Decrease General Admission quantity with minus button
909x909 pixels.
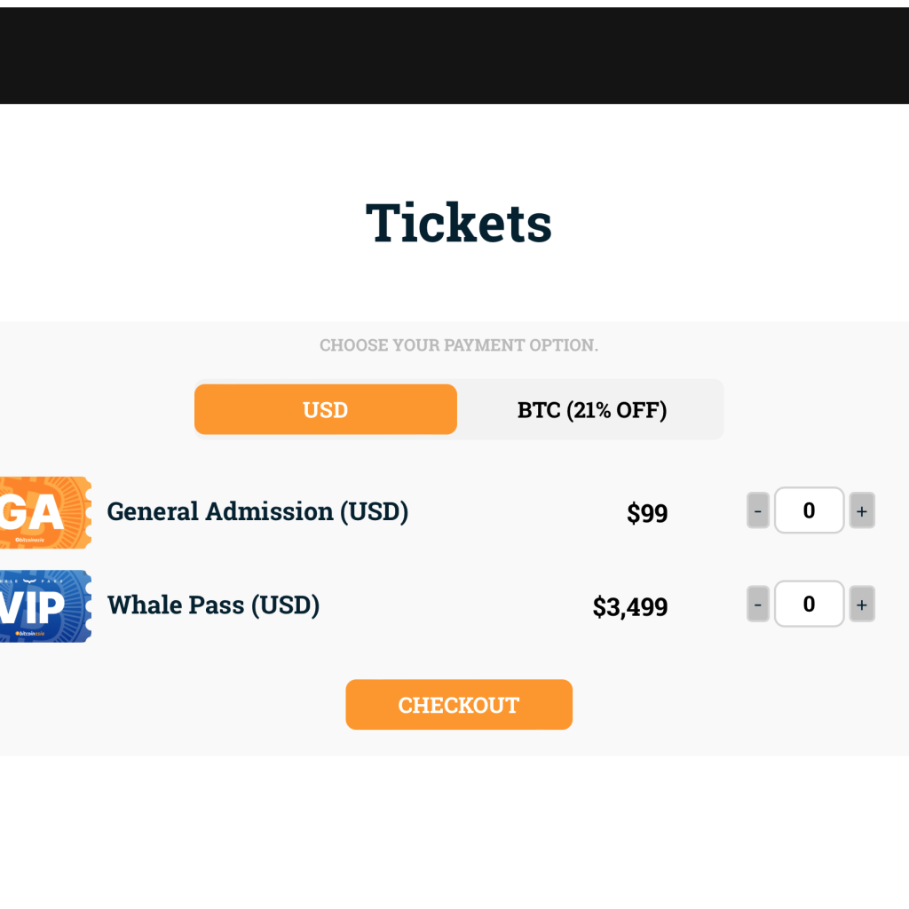click(x=758, y=510)
